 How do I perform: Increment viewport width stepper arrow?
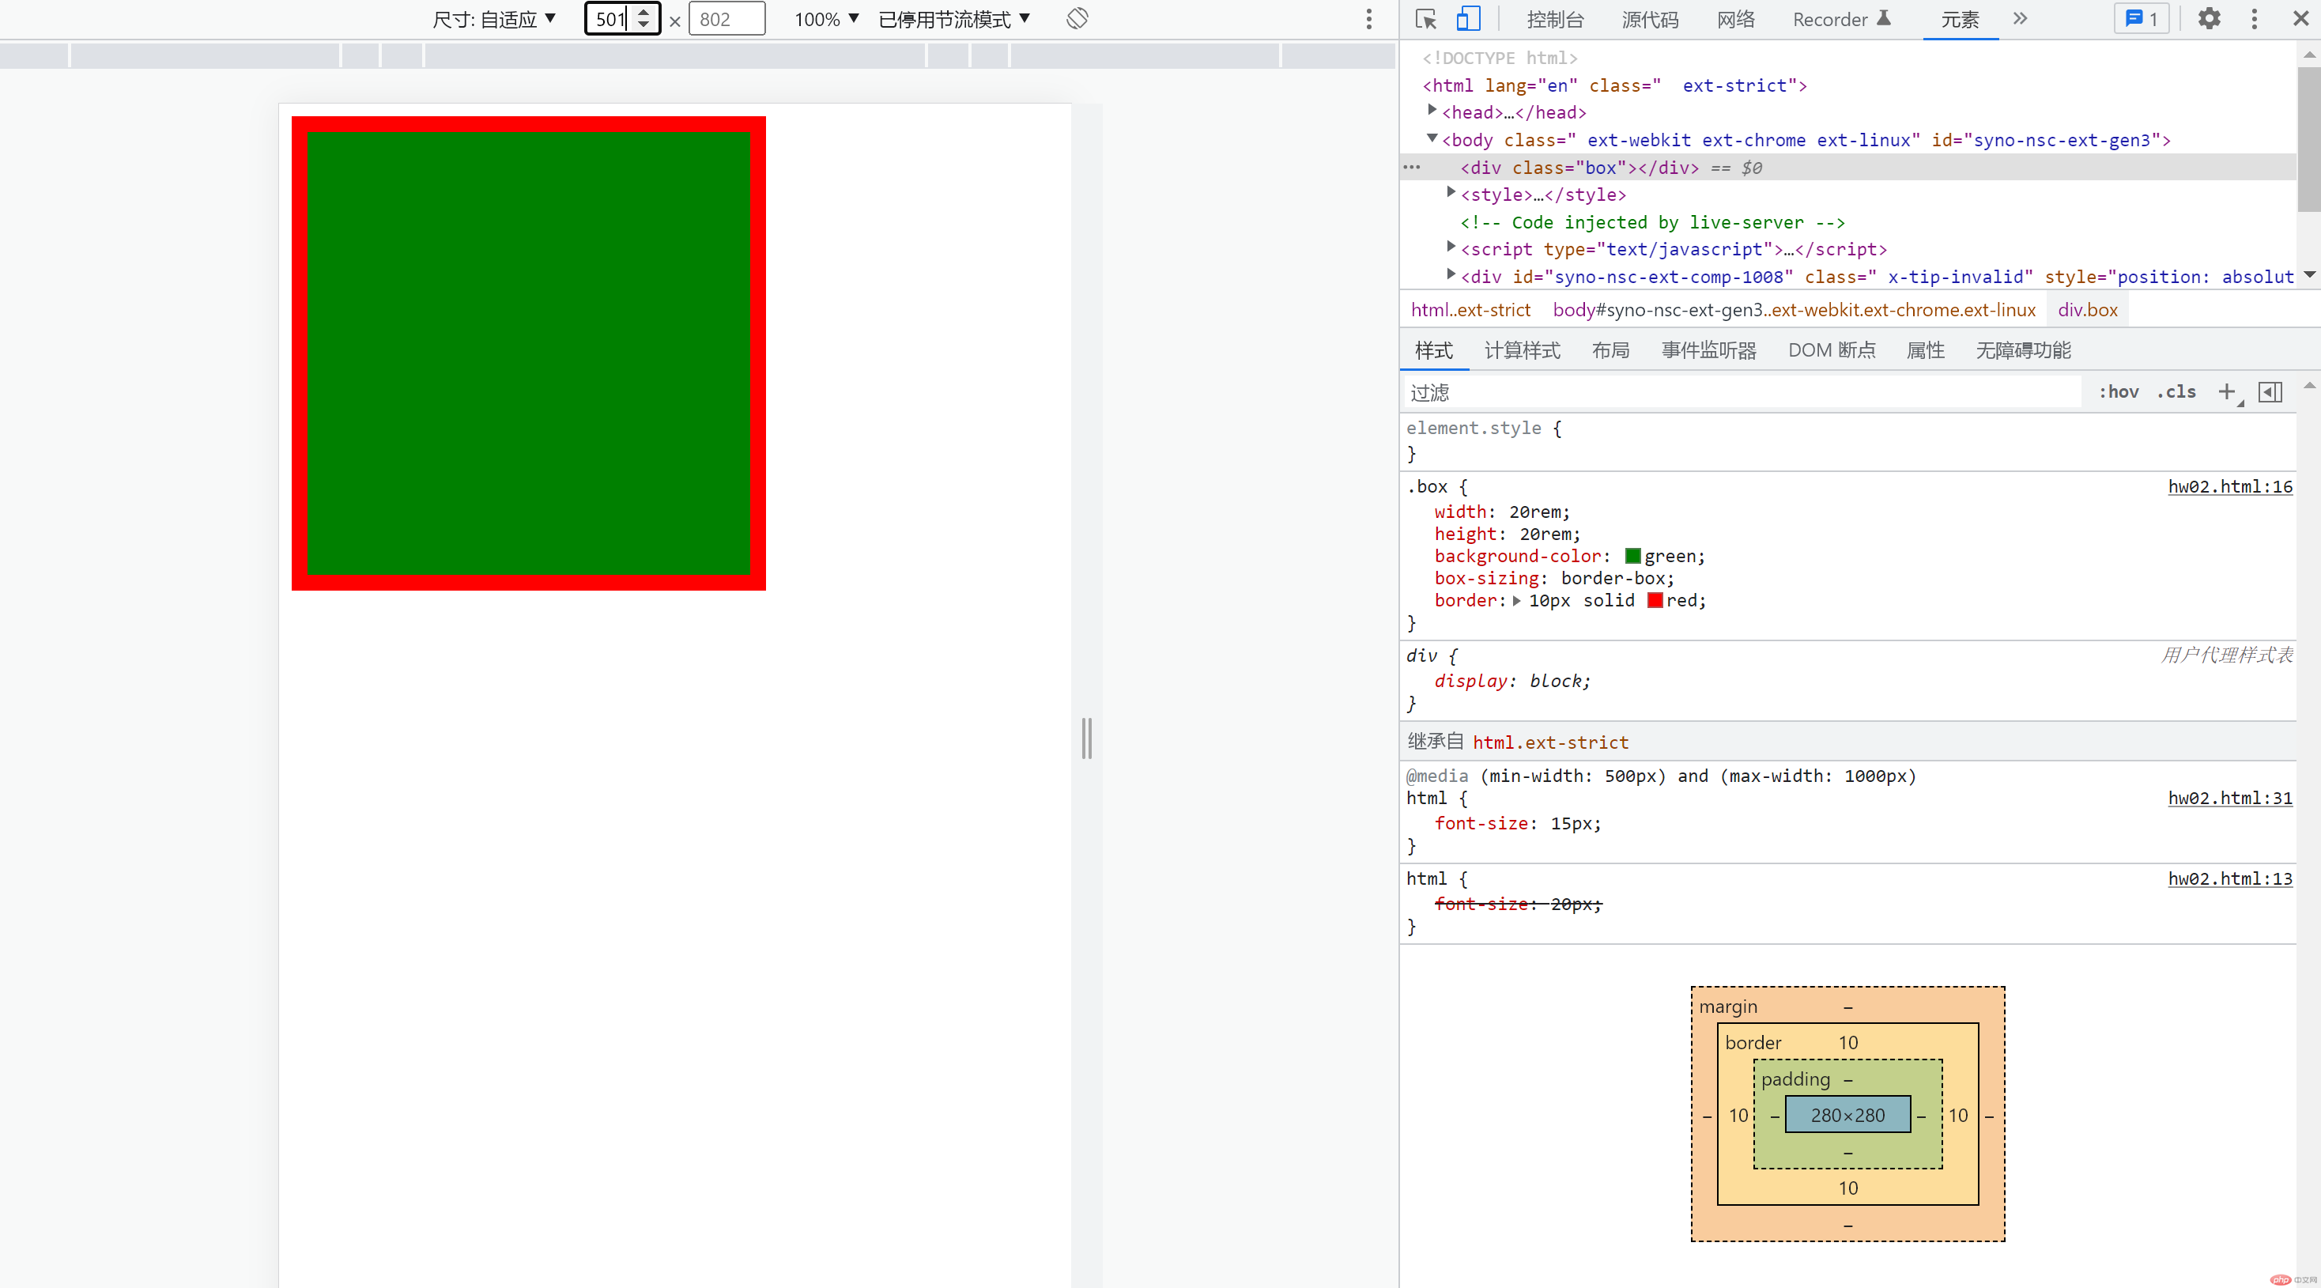tap(643, 13)
